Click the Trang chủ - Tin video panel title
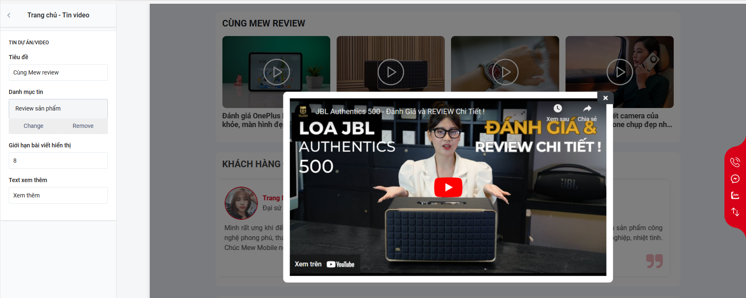746x298 pixels. tap(59, 15)
